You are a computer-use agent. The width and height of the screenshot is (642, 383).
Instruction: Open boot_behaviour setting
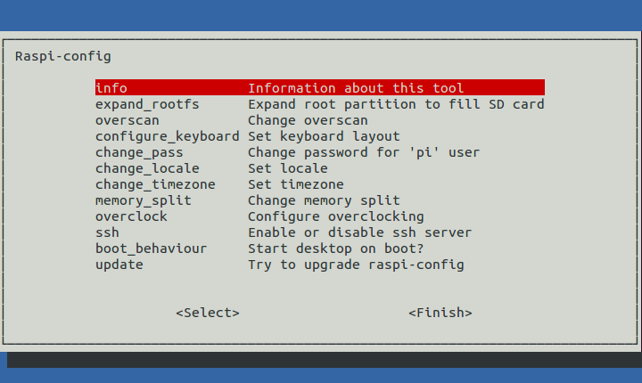tap(320, 249)
